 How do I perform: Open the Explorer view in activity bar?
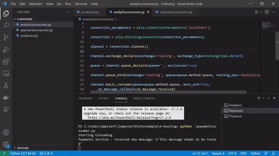click(x=6, y=13)
